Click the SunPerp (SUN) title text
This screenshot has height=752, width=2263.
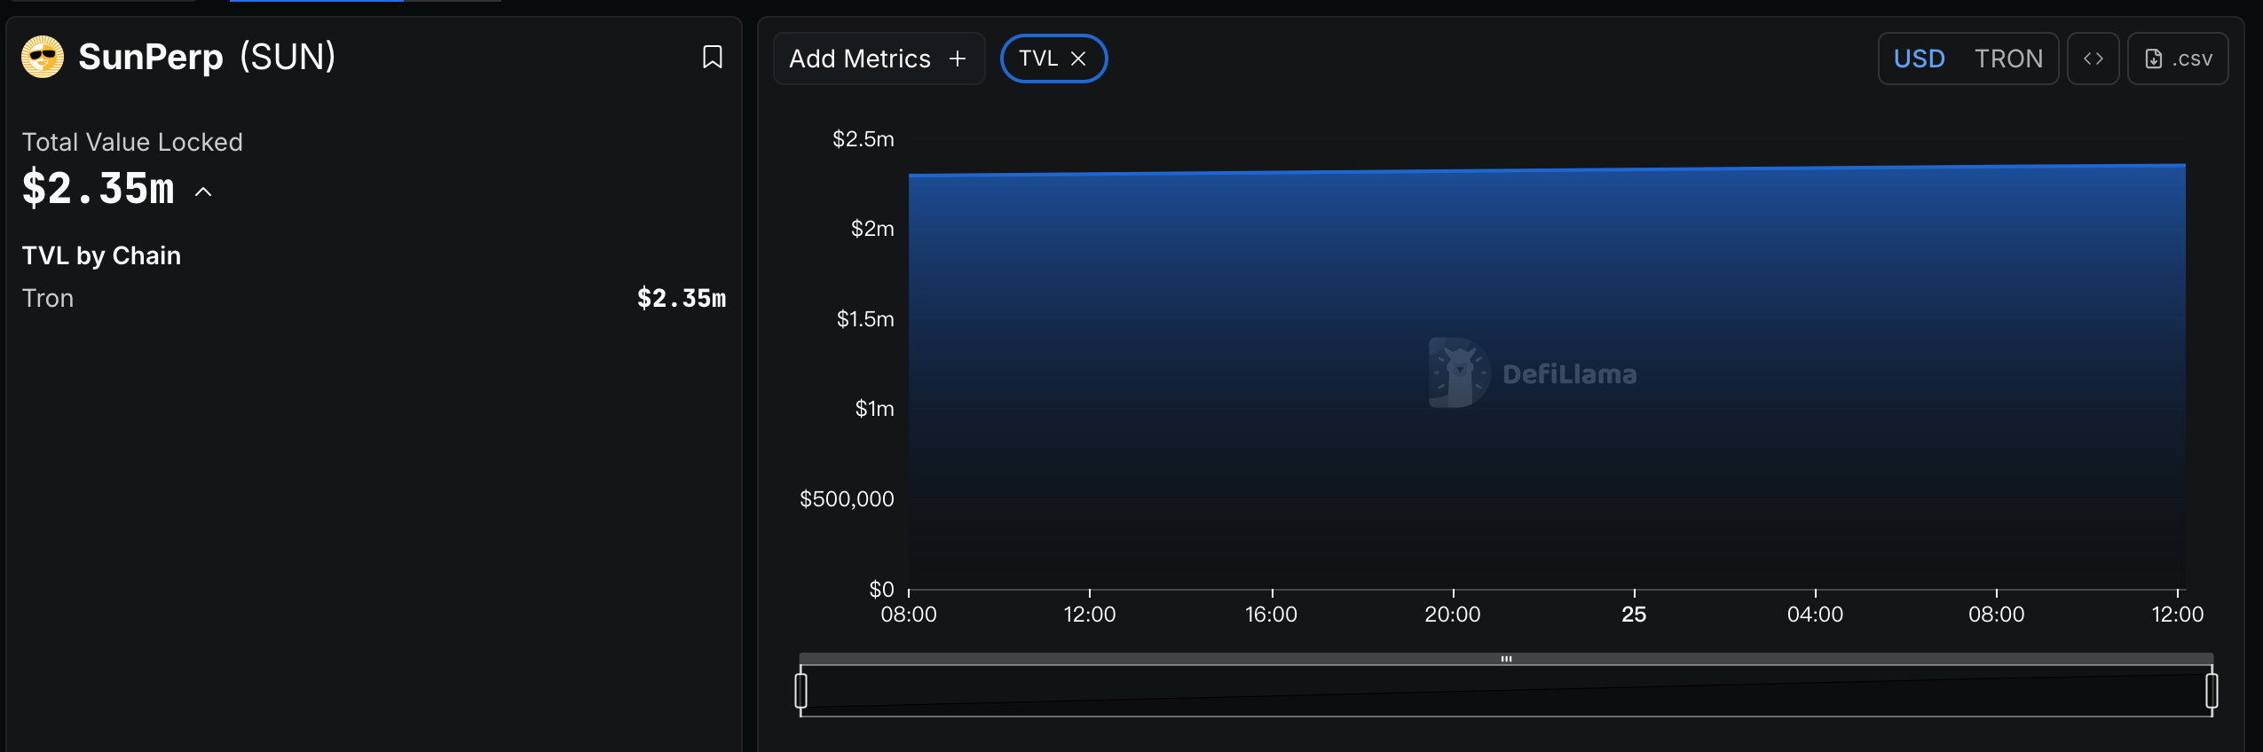207,58
